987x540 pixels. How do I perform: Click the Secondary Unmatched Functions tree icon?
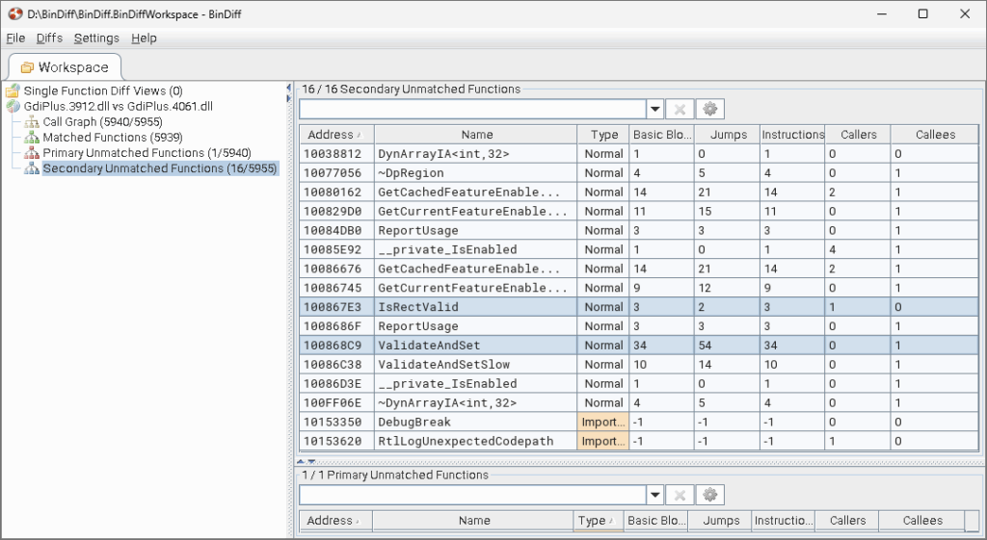pos(32,168)
